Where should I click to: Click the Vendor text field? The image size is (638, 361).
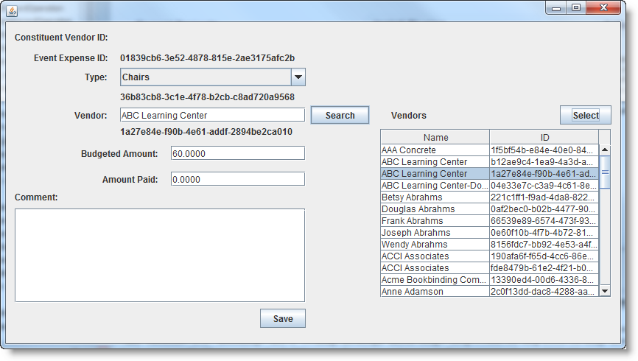(212, 115)
